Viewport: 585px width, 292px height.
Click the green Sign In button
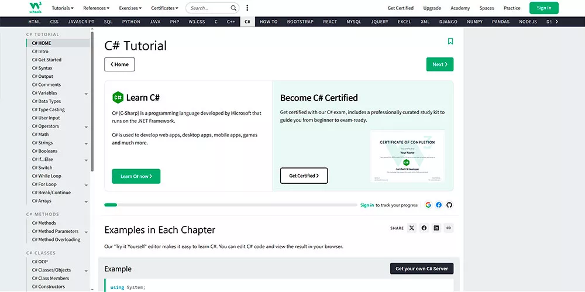click(x=544, y=8)
